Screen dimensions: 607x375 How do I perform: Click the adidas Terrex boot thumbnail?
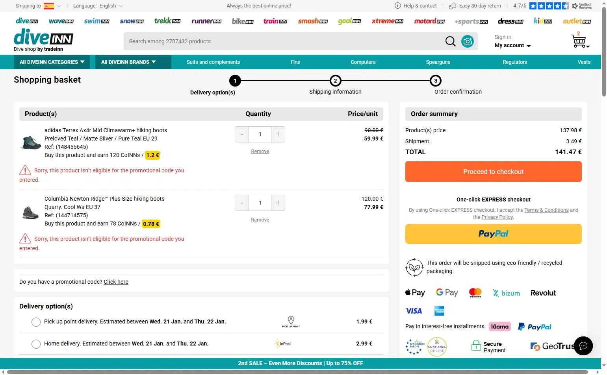tap(30, 142)
